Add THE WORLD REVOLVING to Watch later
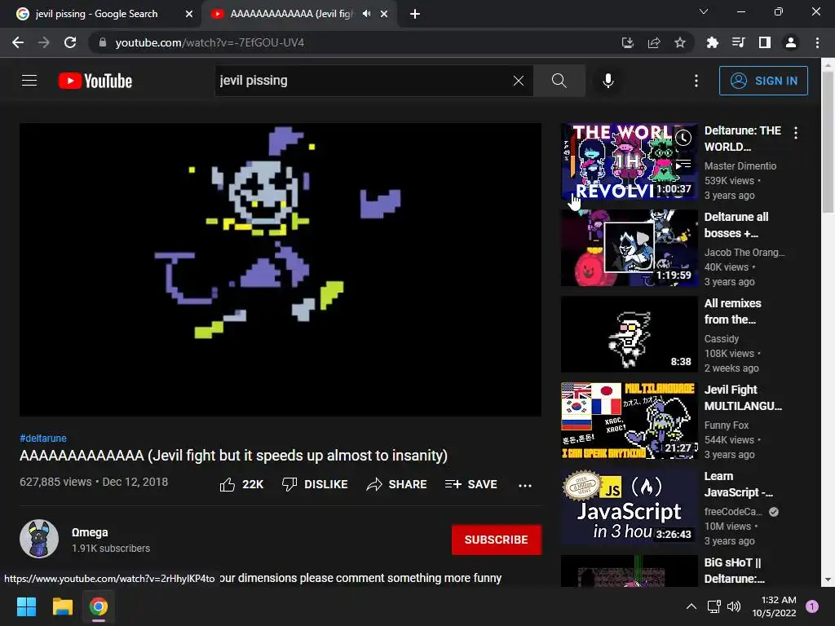 point(683,138)
